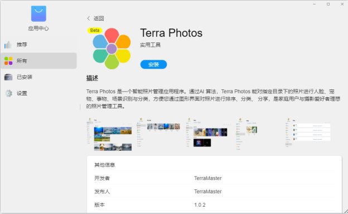Click the yellow Beta badge
Screen dimensions: 348x214
pyautogui.click(x=95, y=30)
